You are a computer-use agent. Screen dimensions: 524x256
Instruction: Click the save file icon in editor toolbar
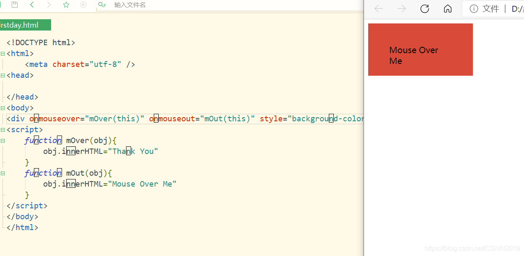[15, 5]
